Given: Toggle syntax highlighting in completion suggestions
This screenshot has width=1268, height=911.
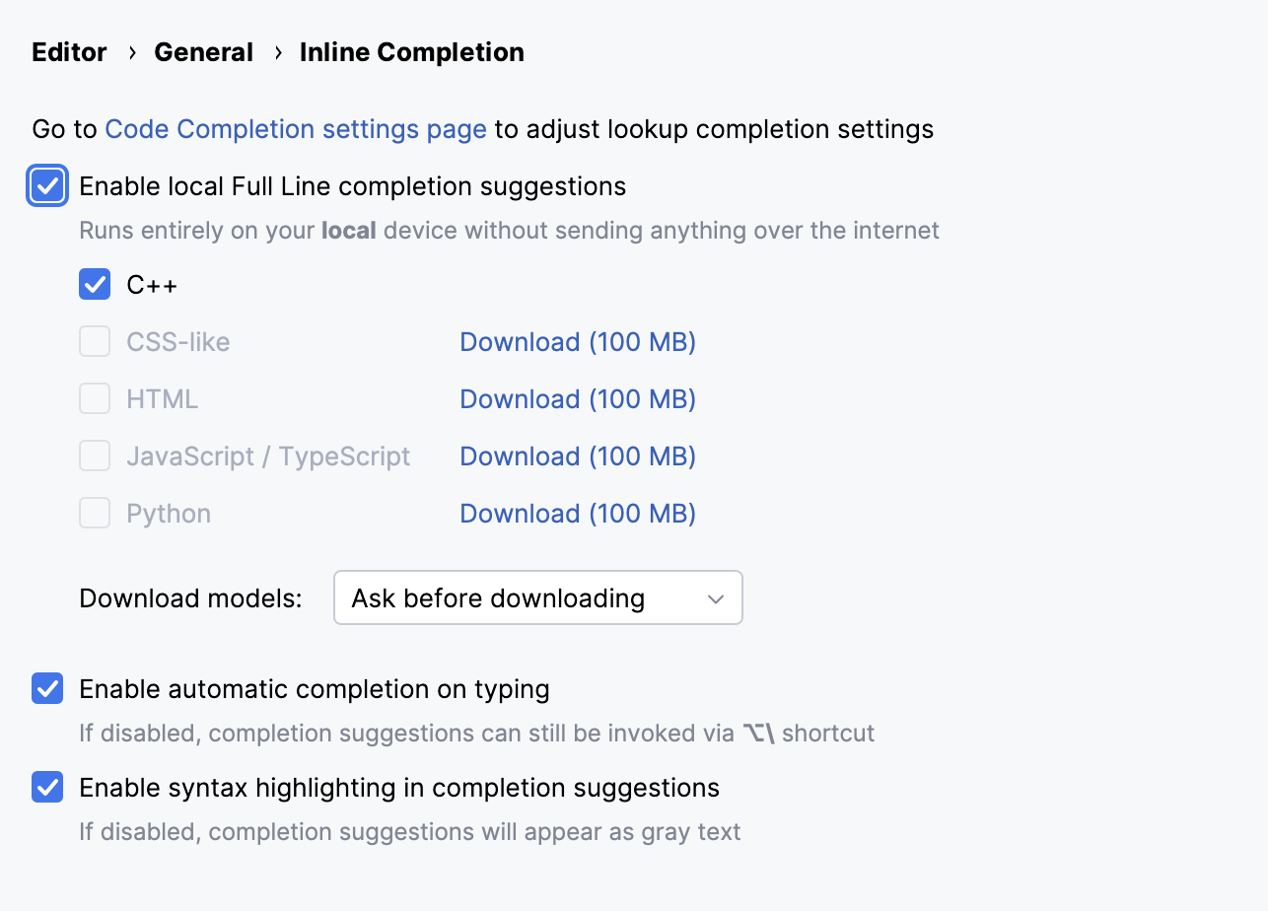Looking at the screenshot, I should pyautogui.click(x=46, y=787).
